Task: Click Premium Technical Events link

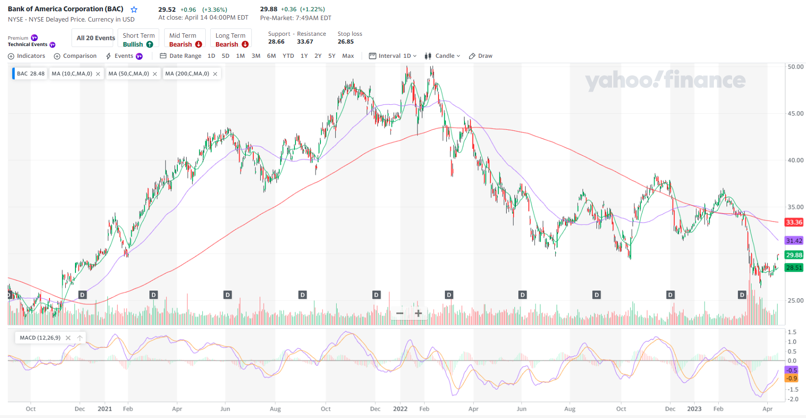Action: click(31, 41)
